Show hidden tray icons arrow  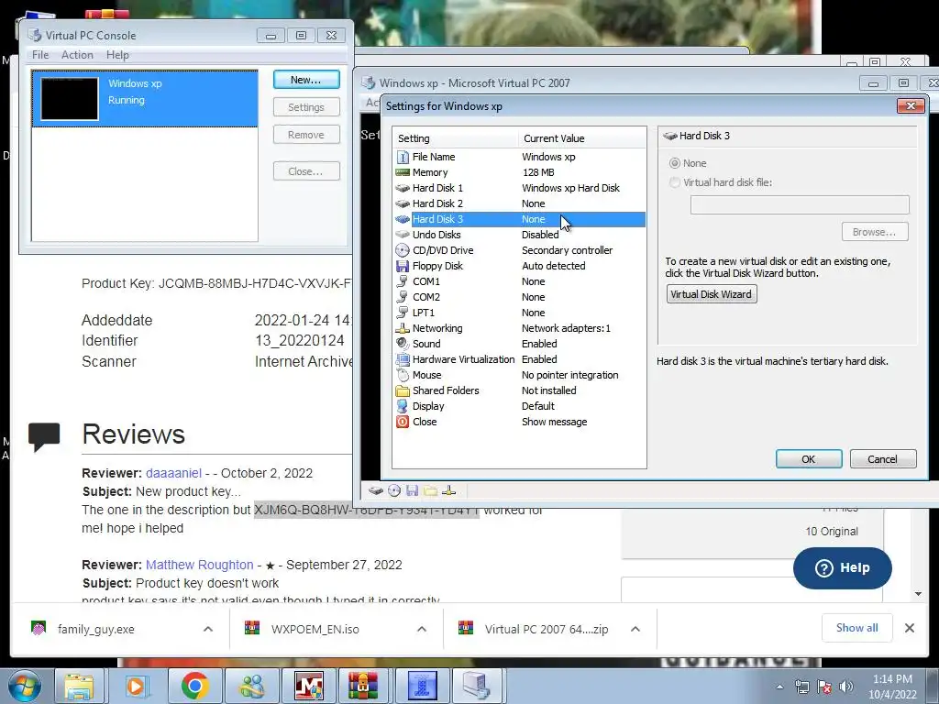point(779,687)
